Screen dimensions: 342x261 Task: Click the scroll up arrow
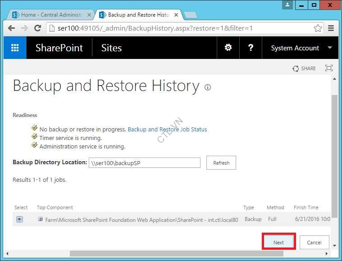click(334, 79)
